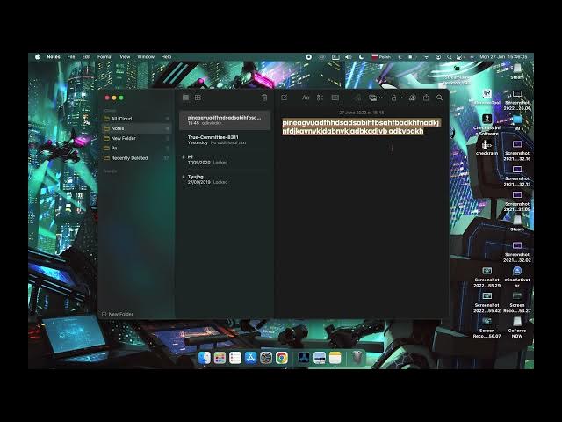Open the File menu
This screenshot has height=422, width=562.
click(x=71, y=56)
